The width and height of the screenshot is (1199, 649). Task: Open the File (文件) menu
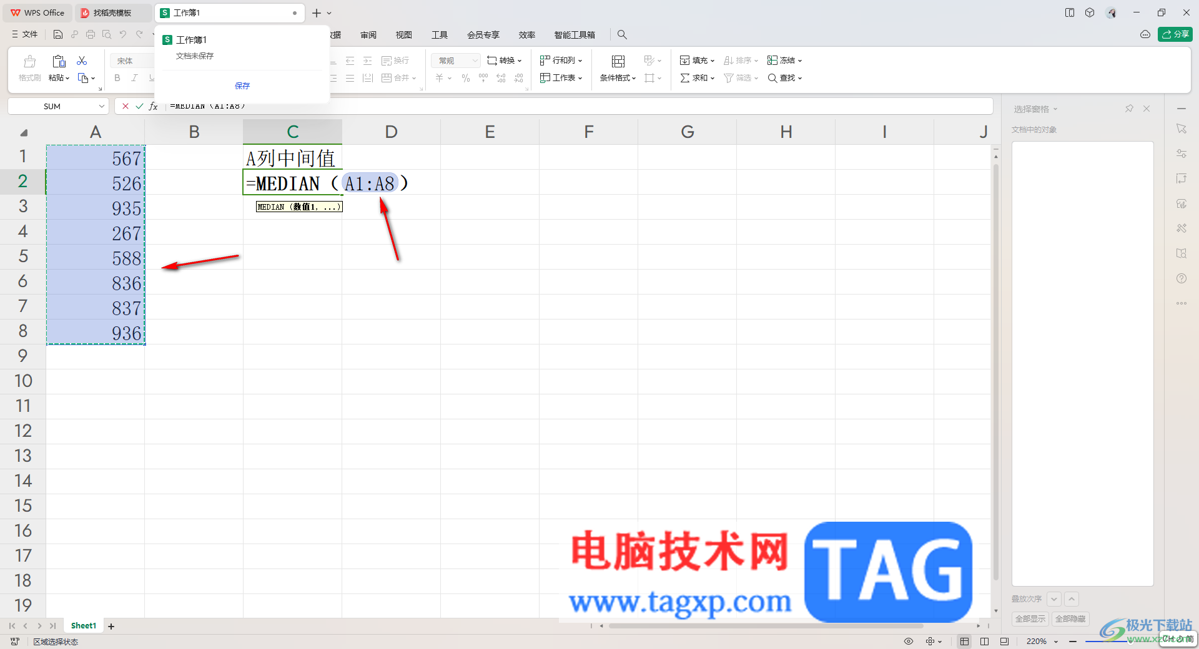point(25,34)
